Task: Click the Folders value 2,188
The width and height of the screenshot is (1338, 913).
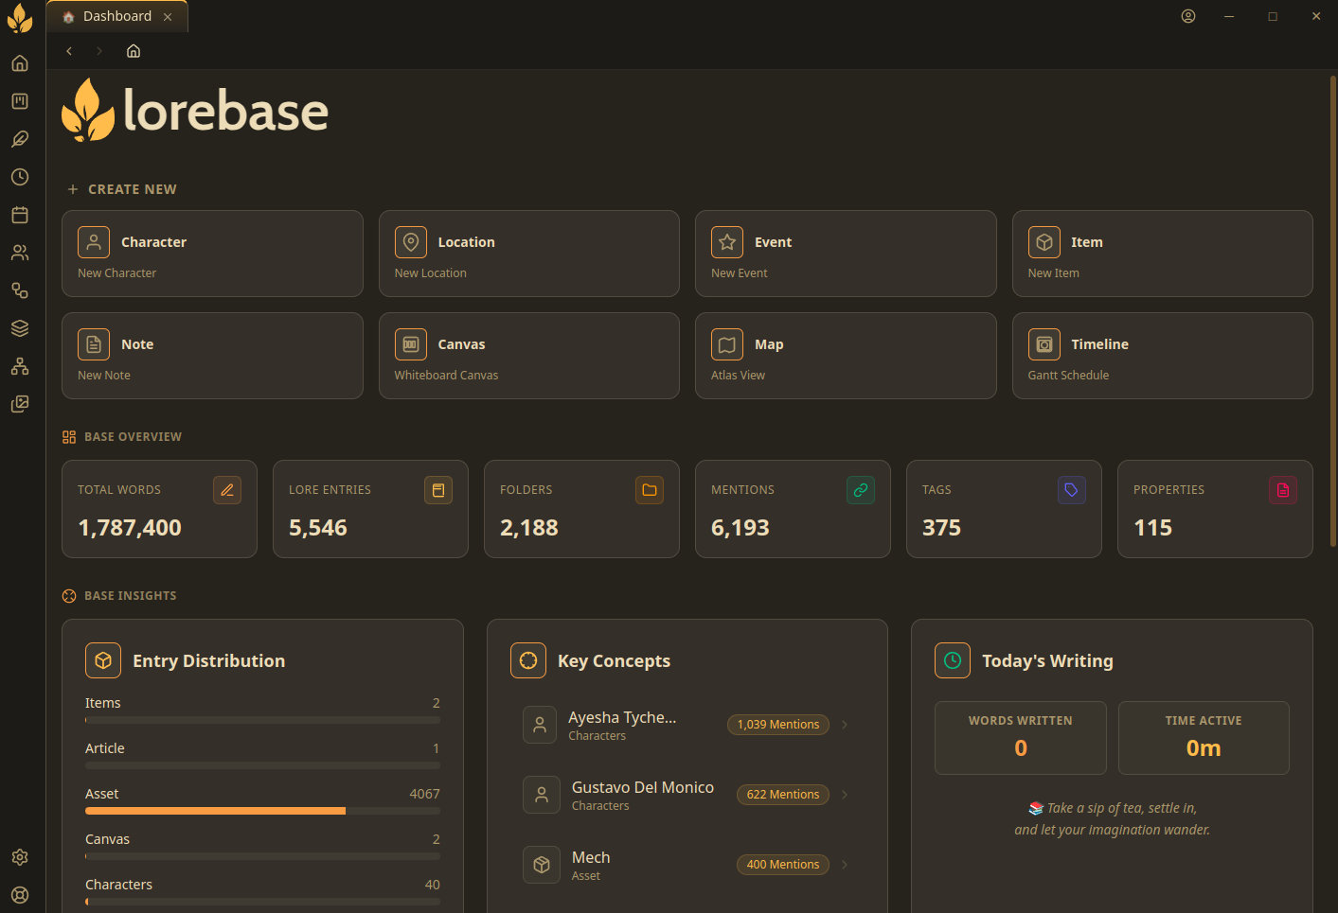Action: (529, 528)
